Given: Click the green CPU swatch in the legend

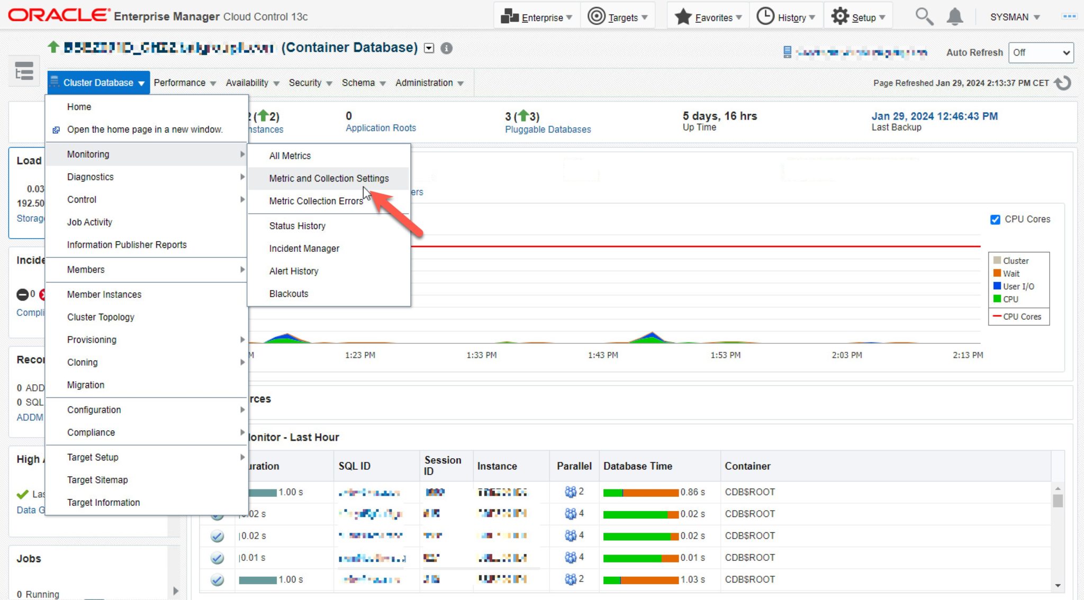Looking at the screenshot, I should [997, 299].
